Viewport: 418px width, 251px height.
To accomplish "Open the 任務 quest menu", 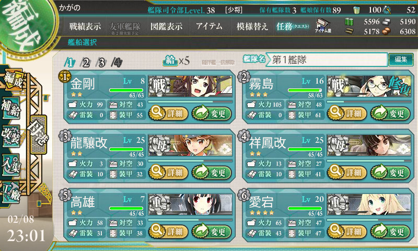I will coord(293,26).
